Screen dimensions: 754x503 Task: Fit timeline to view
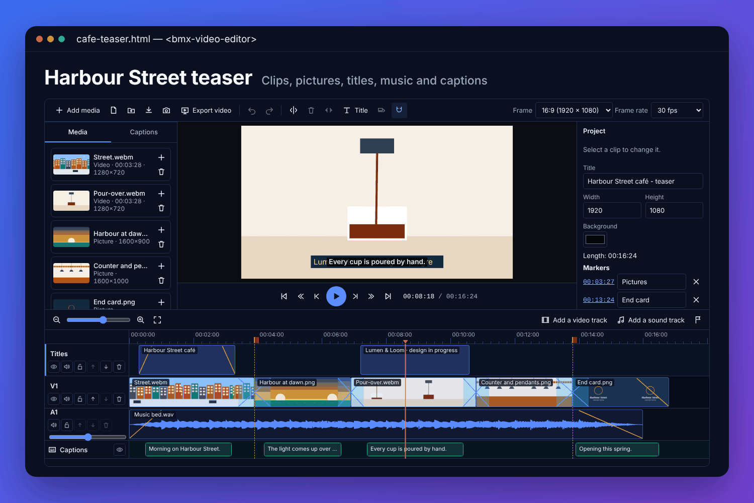click(x=157, y=320)
